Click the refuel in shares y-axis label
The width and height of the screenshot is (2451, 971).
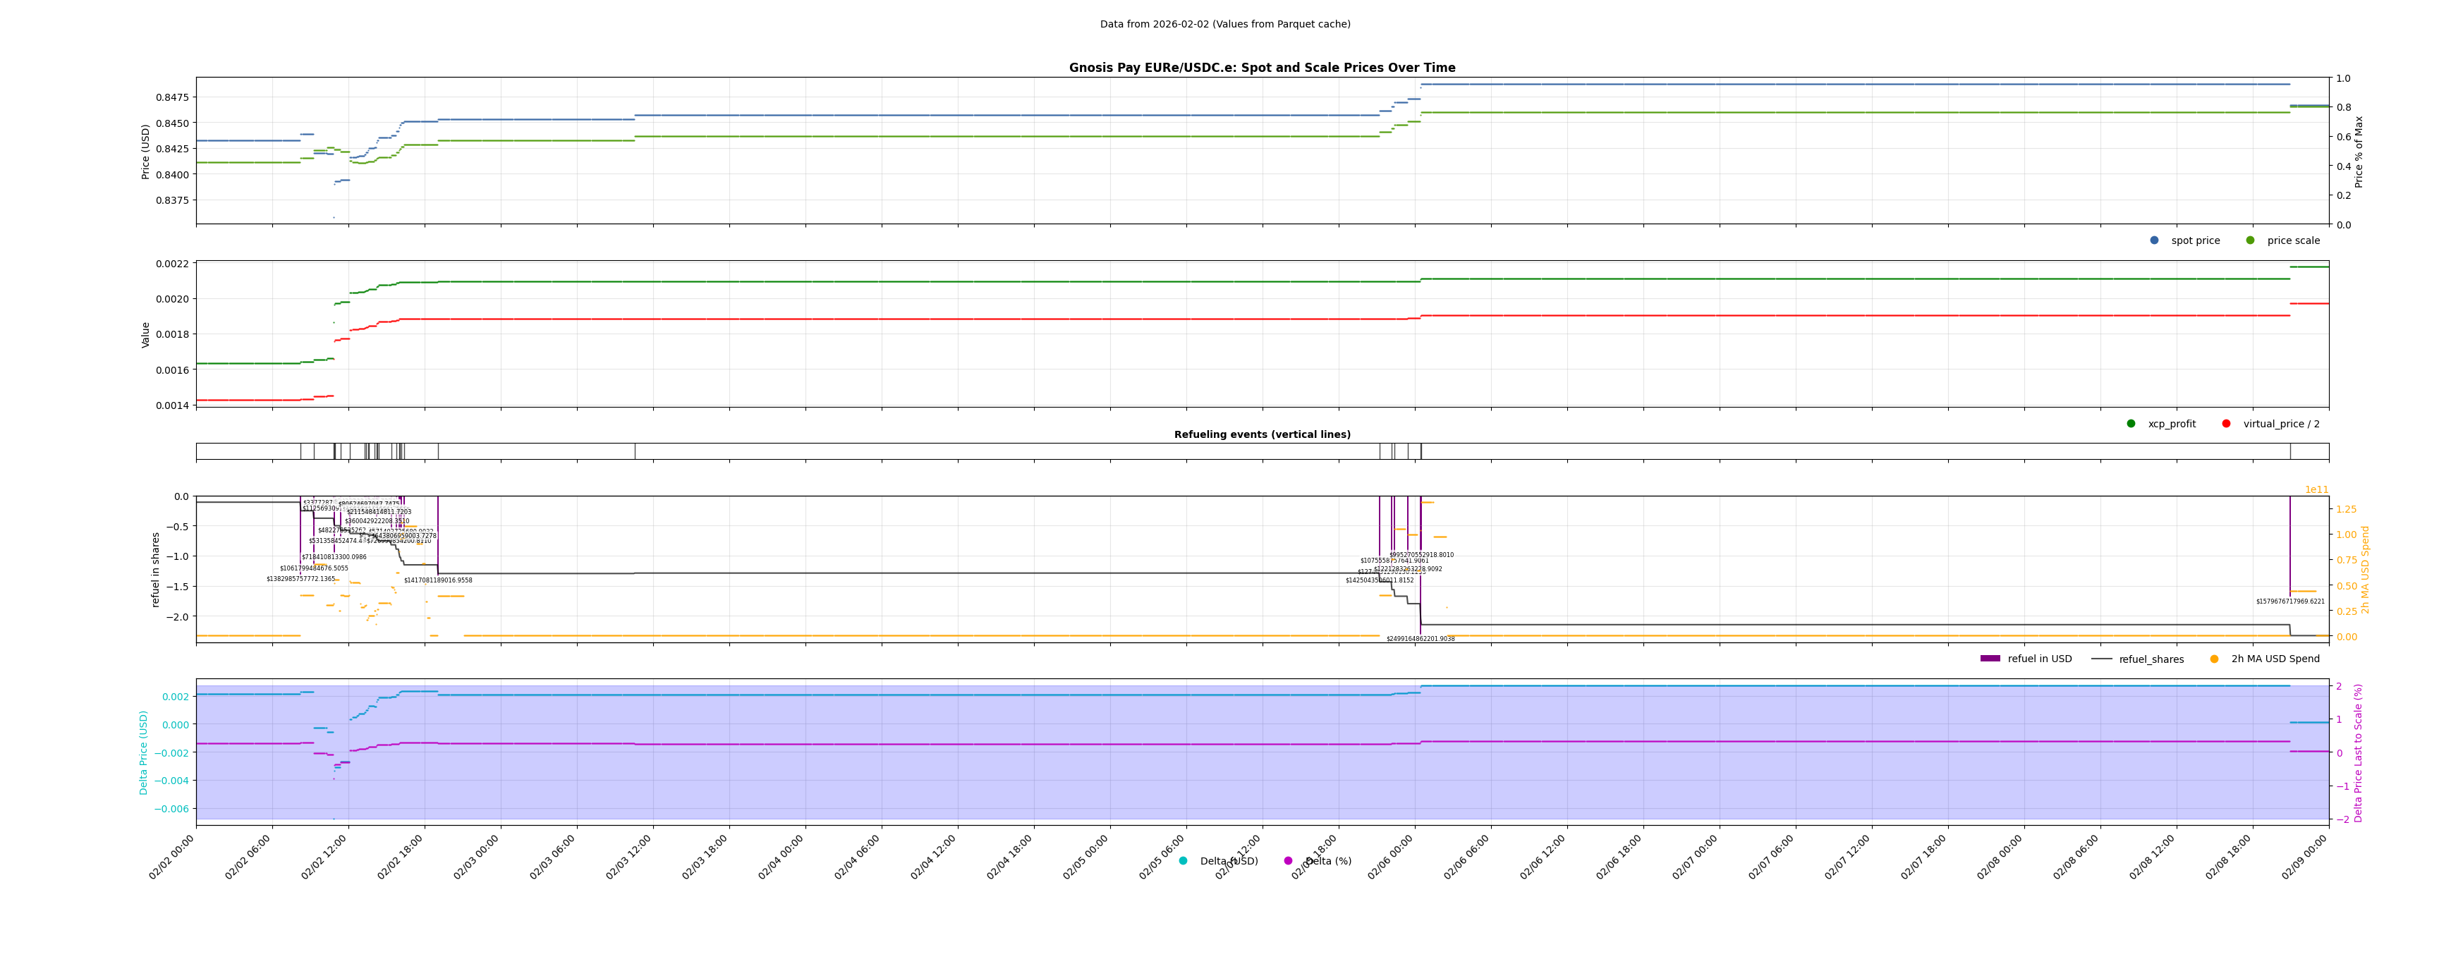tap(156, 570)
